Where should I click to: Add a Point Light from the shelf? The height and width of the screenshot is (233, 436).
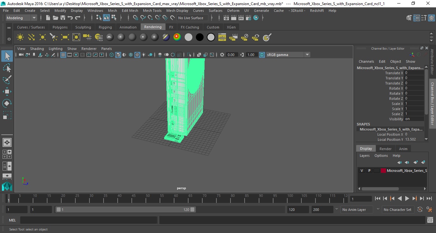pos(43,37)
